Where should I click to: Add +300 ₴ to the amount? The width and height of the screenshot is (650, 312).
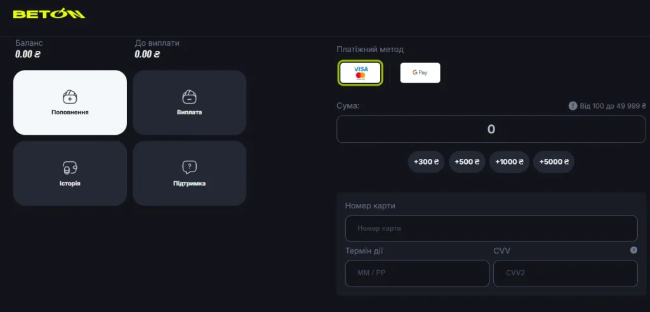[x=426, y=162]
